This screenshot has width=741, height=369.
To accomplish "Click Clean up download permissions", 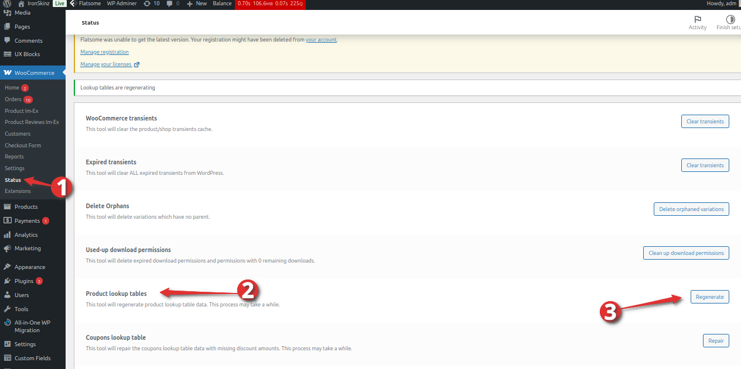I will (686, 253).
